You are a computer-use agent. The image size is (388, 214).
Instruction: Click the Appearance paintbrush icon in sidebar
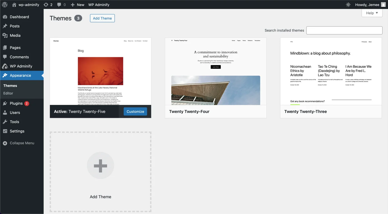pyautogui.click(x=5, y=75)
